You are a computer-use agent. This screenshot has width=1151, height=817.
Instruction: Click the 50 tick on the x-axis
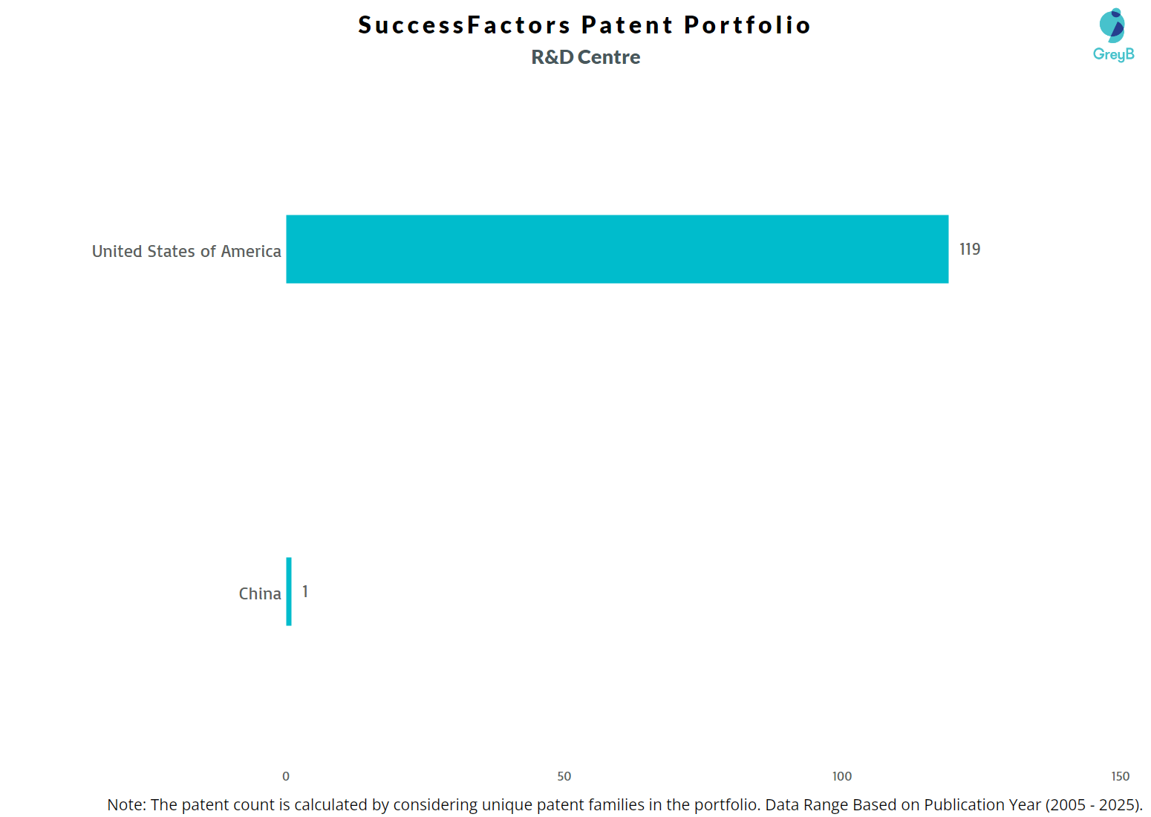click(x=564, y=776)
